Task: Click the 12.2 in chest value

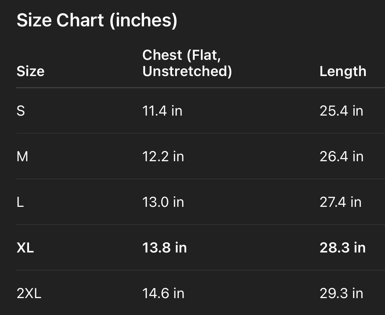Action: click(163, 156)
